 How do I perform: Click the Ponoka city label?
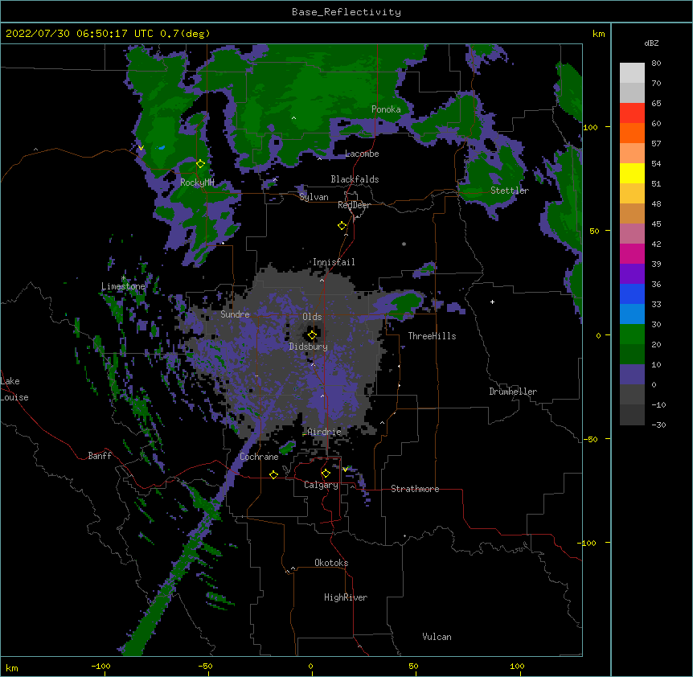386,109
